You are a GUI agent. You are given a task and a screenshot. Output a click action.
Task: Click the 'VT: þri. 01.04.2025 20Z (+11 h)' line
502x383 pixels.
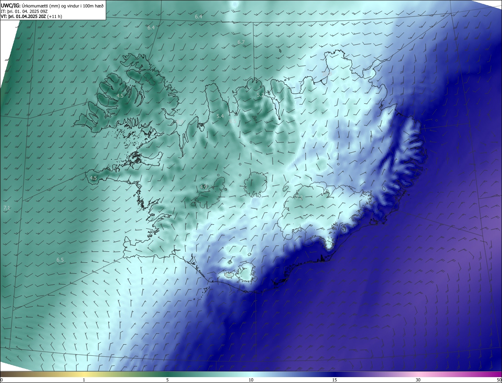pyautogui.click(x=31, y=16)
